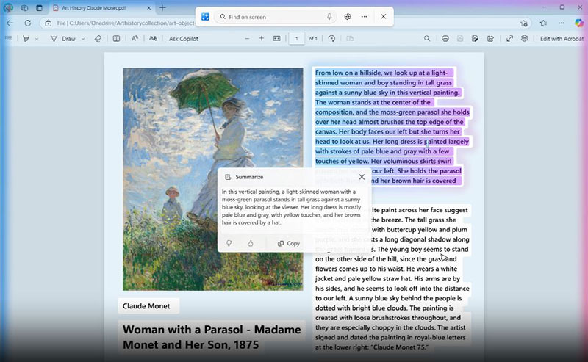Close the Find on screen overlay
Image resolution: width=588 pixels, height=362 pixels.
(x=383, y=16)
